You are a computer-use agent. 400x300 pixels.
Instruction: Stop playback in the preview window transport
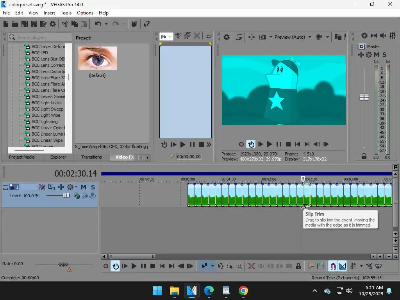288,145
